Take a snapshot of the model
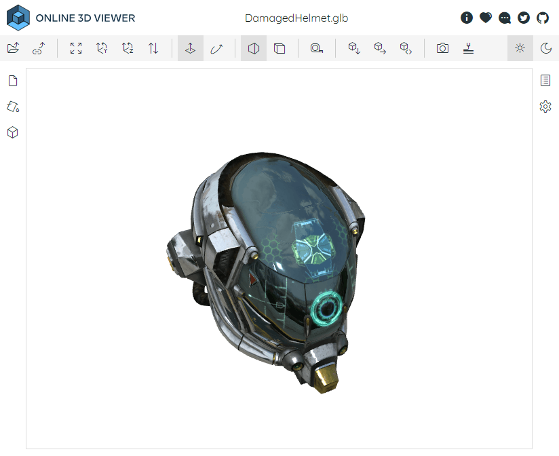 (x=442, y=48)
